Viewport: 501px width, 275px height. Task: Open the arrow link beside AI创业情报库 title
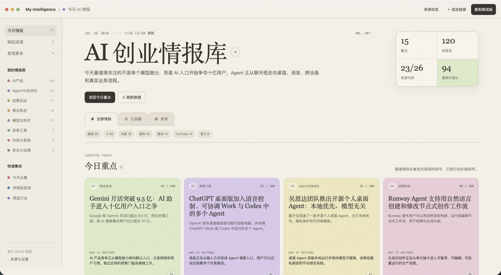tap(235, 52)
